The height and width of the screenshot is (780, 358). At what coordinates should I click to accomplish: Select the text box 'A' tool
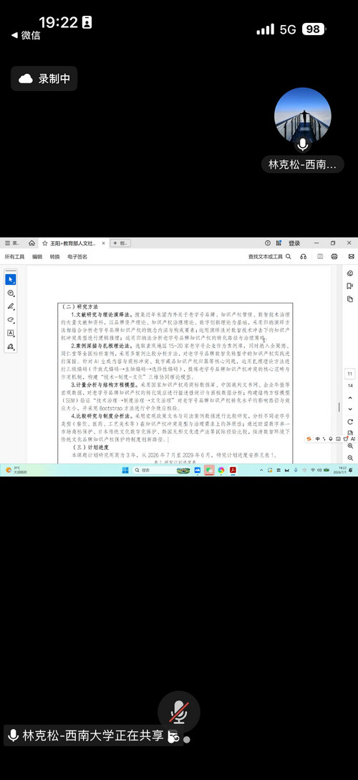click(x=11, y=333)
